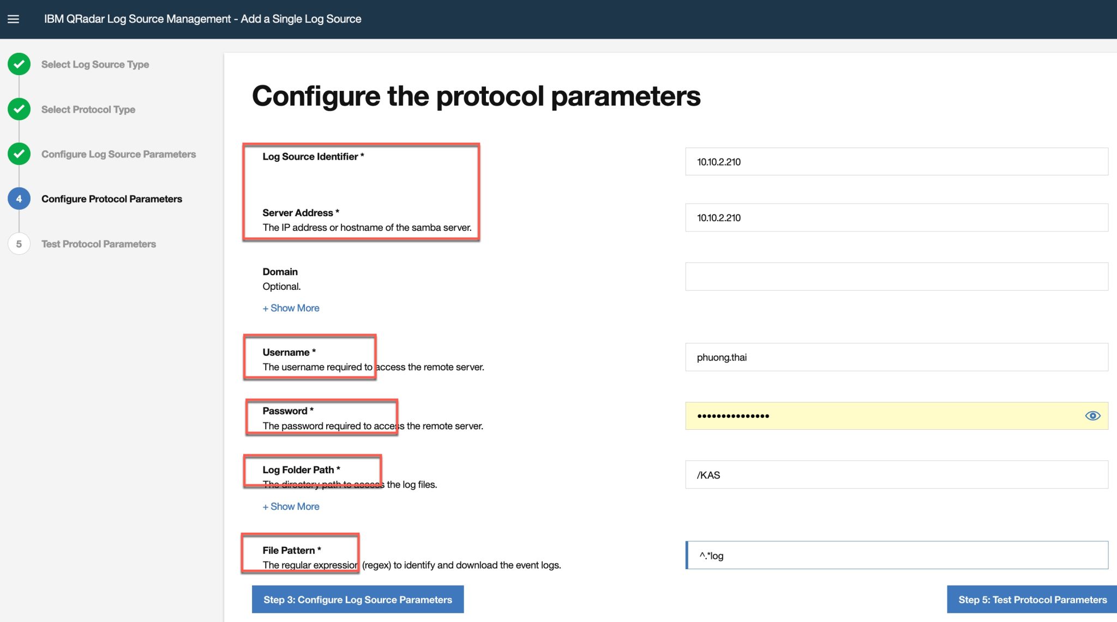This screenshot has width=1117, height=622.
Task: Expand Show More under Log Folder Path
Action: click(291, 506)
